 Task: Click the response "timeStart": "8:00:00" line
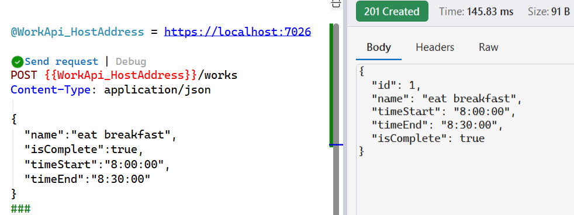pos(443,112)
